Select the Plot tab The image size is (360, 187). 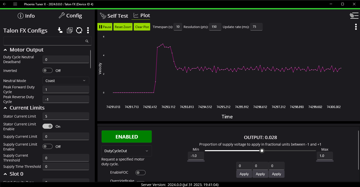pyautogui.click(x=142, y=16)
